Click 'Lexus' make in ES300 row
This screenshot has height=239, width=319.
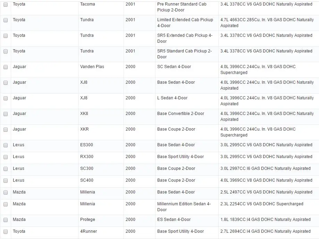pyautogui.click(x=18, y=145)
